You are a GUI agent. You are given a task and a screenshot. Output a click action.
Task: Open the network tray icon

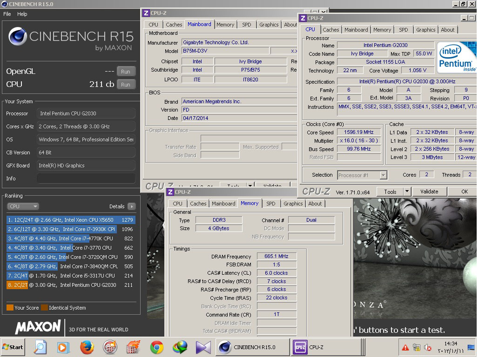coord(416,347)
